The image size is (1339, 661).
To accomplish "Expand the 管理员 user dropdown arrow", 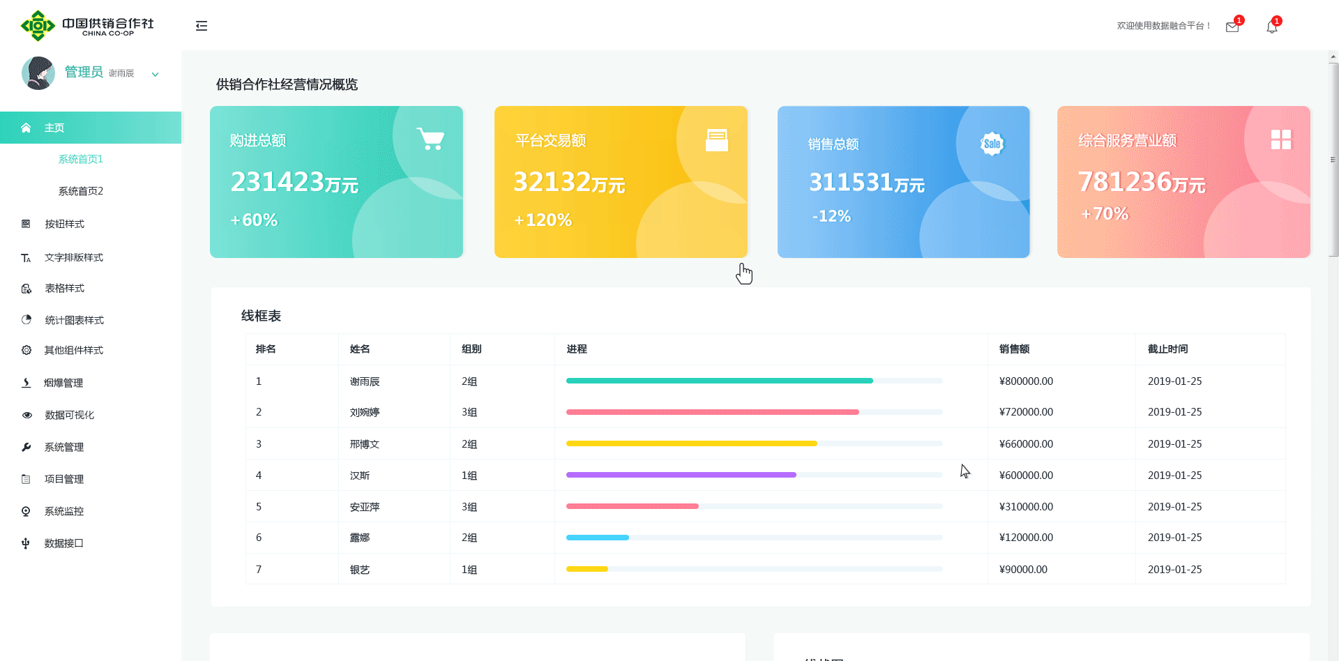I will pos(156,74).
